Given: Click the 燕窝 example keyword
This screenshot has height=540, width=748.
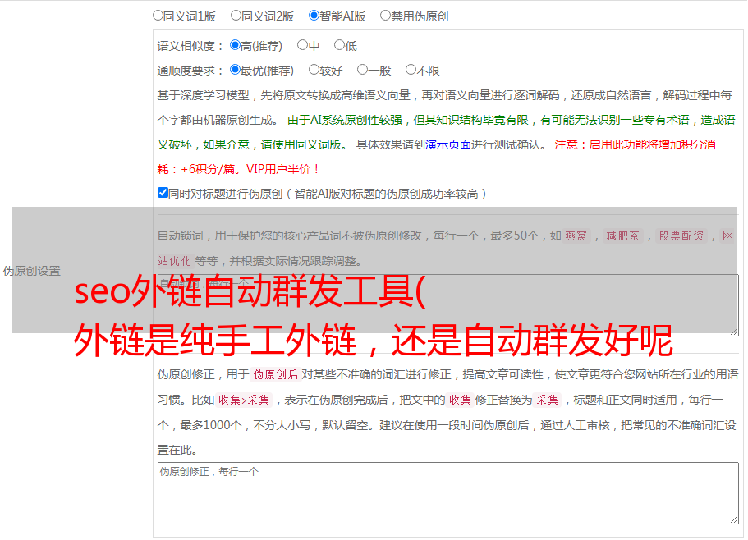Looking at the screenshot, I should click(x=576, y=236).
